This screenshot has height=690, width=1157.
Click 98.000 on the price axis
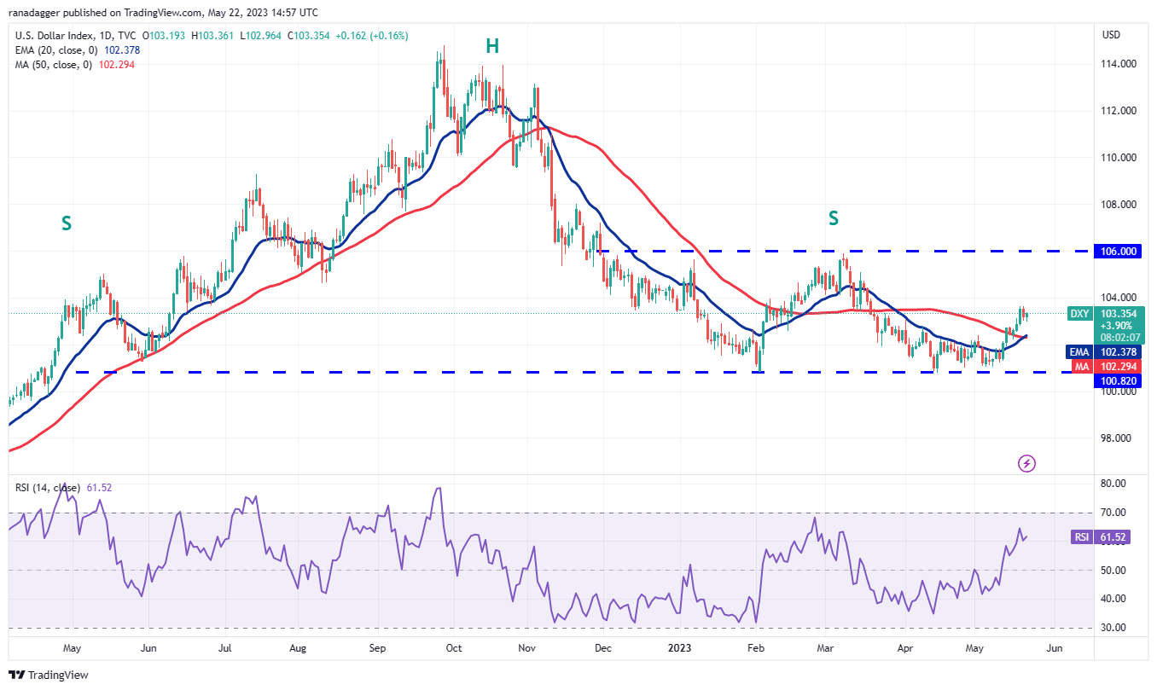click(1116, 438)
